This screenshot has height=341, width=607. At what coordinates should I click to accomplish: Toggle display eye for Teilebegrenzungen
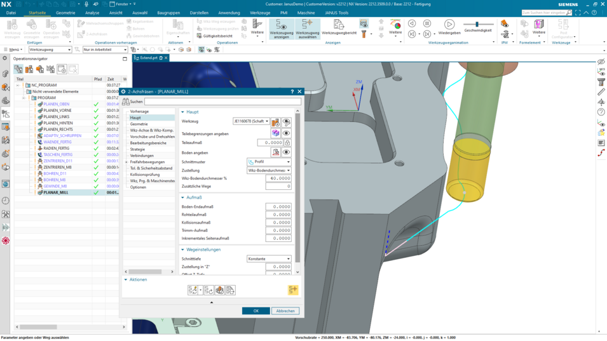(x=287, y=133)
